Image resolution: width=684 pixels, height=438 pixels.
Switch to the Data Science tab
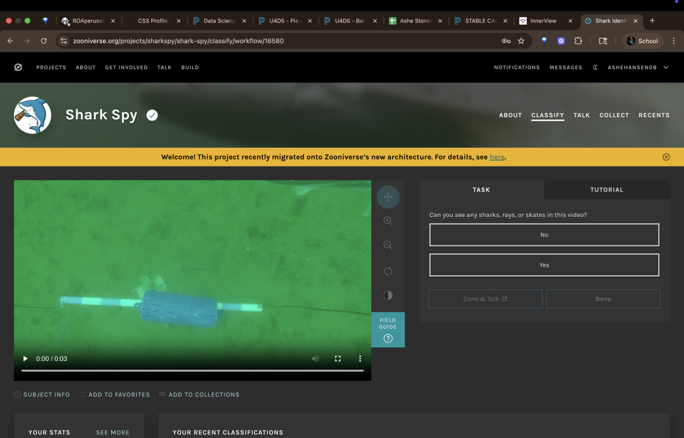pyautogui.click(x=220, y=21)
